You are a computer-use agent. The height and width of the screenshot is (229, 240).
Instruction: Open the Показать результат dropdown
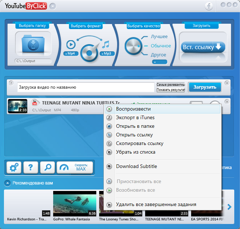coord(171,90)
